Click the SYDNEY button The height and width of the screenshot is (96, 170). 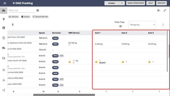(112, 3)
